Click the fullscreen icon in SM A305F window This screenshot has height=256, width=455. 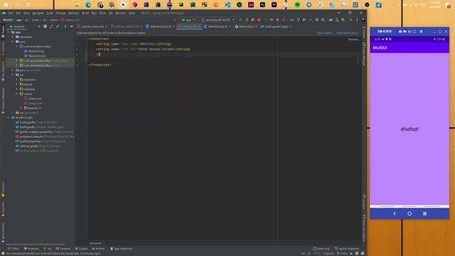[x=414, y=31]
